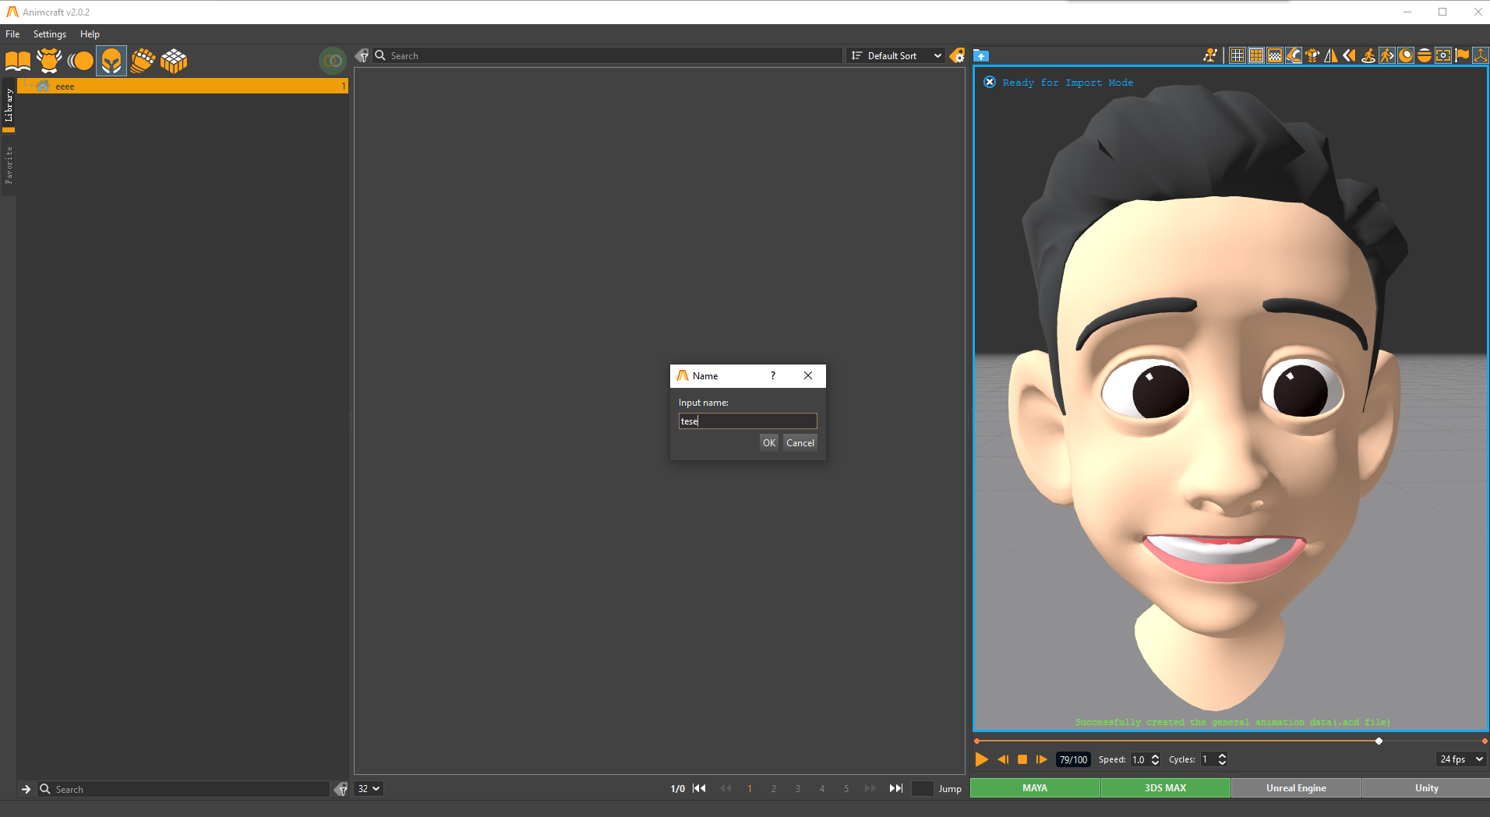Choose the Unity export target

(x=1426, y=788)
